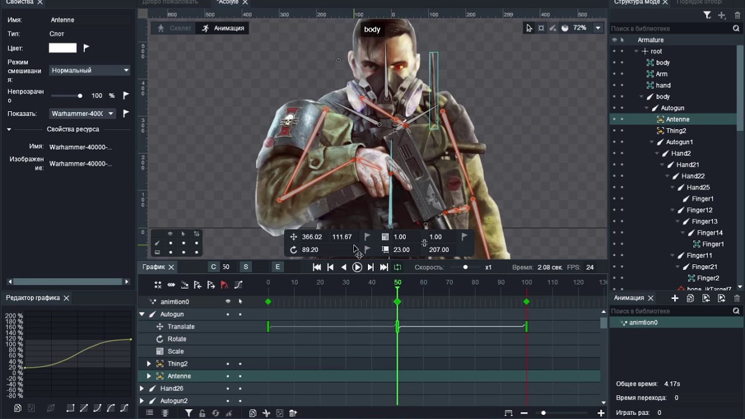Click the timeline zoom-out minus icon
The width and height of the screenshot is (745, 419).
(x=524, y=413)
